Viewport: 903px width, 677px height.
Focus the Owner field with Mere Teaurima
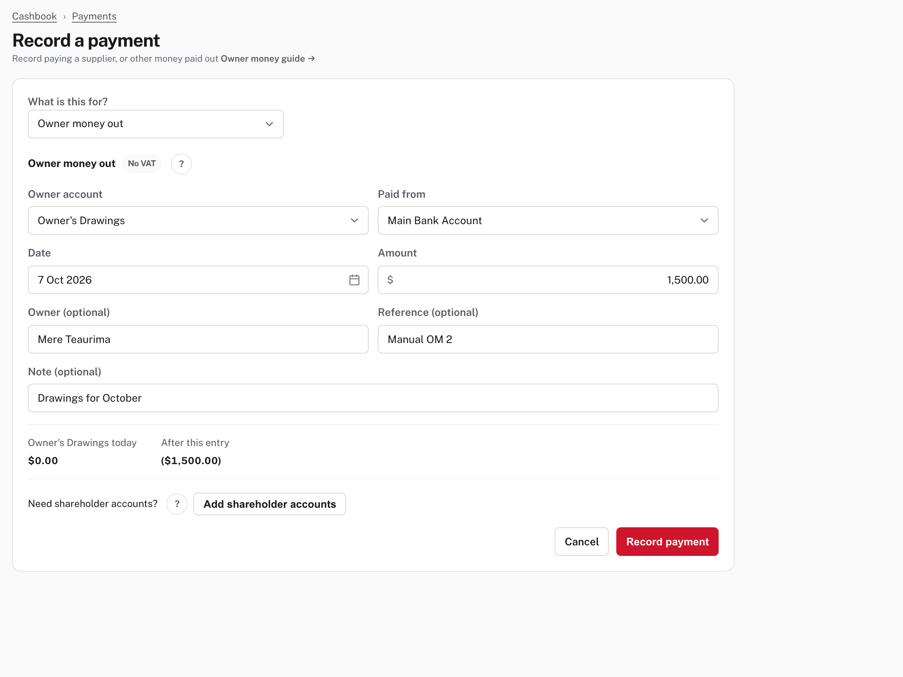(x=198, y=339)
